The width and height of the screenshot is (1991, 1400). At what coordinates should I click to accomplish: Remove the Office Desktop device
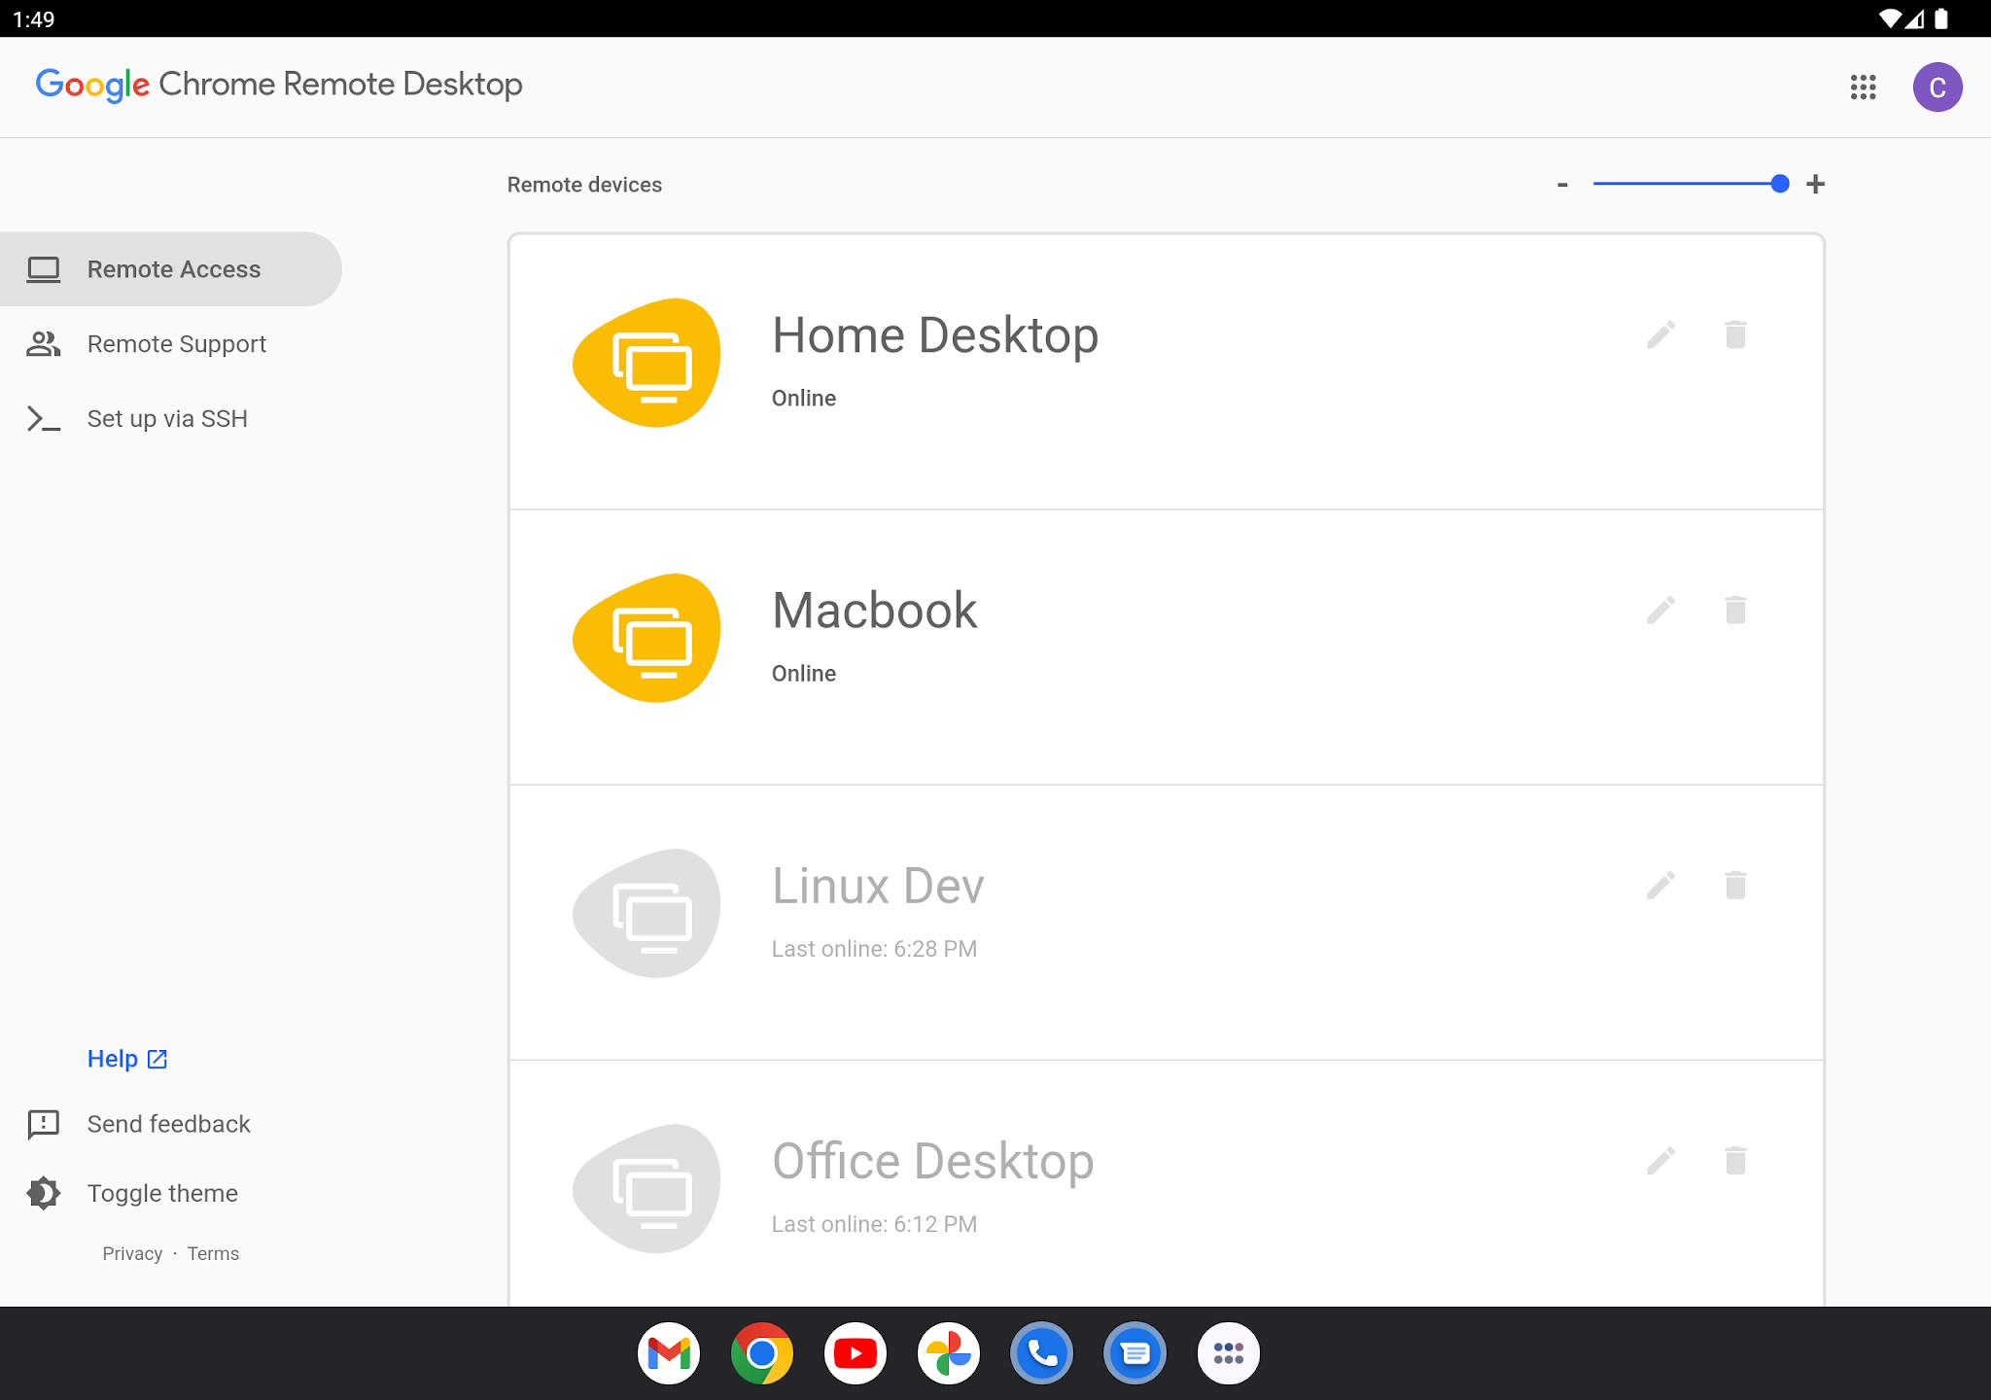1735,1160
